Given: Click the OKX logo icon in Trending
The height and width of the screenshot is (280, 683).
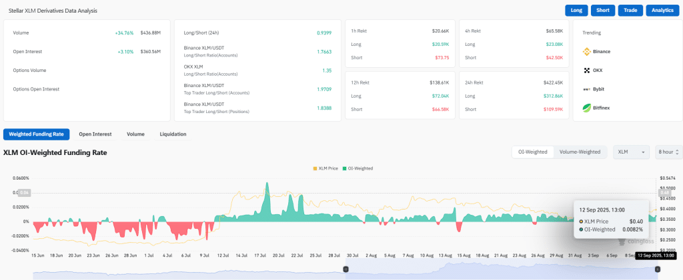Looking at the screenshot, I should tap(587, 70).
